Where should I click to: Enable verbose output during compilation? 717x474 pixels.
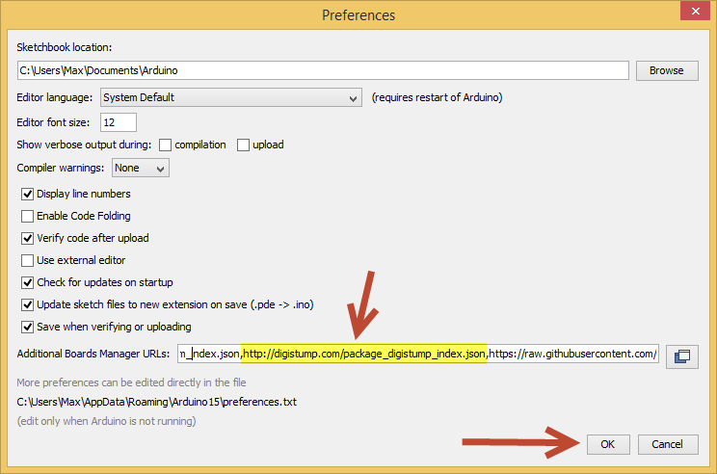pyautogui.click(x=166, y=145)
